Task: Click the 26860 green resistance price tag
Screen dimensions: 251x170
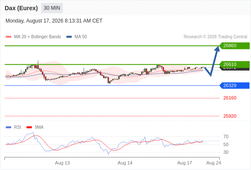Action: click(234, 46)
